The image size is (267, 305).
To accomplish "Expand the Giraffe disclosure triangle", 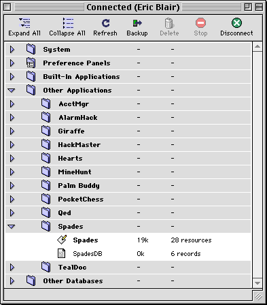I will coord(12,131).
